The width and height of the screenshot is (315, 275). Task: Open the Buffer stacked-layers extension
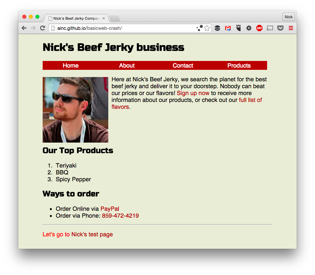217,28
